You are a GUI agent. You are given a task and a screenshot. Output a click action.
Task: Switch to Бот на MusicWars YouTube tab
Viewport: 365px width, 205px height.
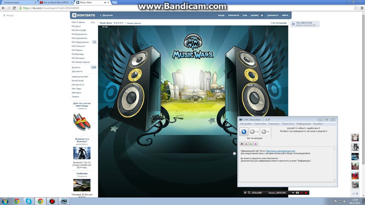point(56,2)
